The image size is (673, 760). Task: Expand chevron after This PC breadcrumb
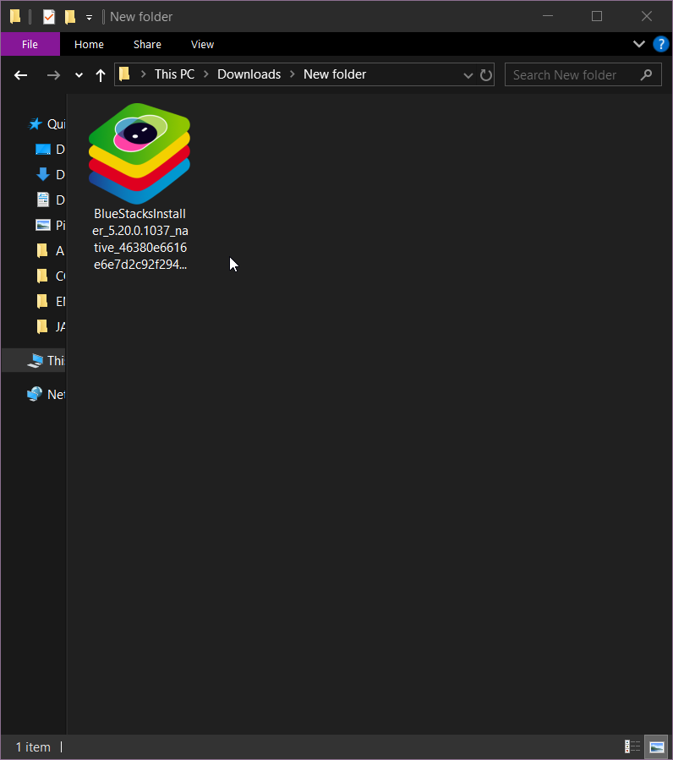tap(206, 74)
